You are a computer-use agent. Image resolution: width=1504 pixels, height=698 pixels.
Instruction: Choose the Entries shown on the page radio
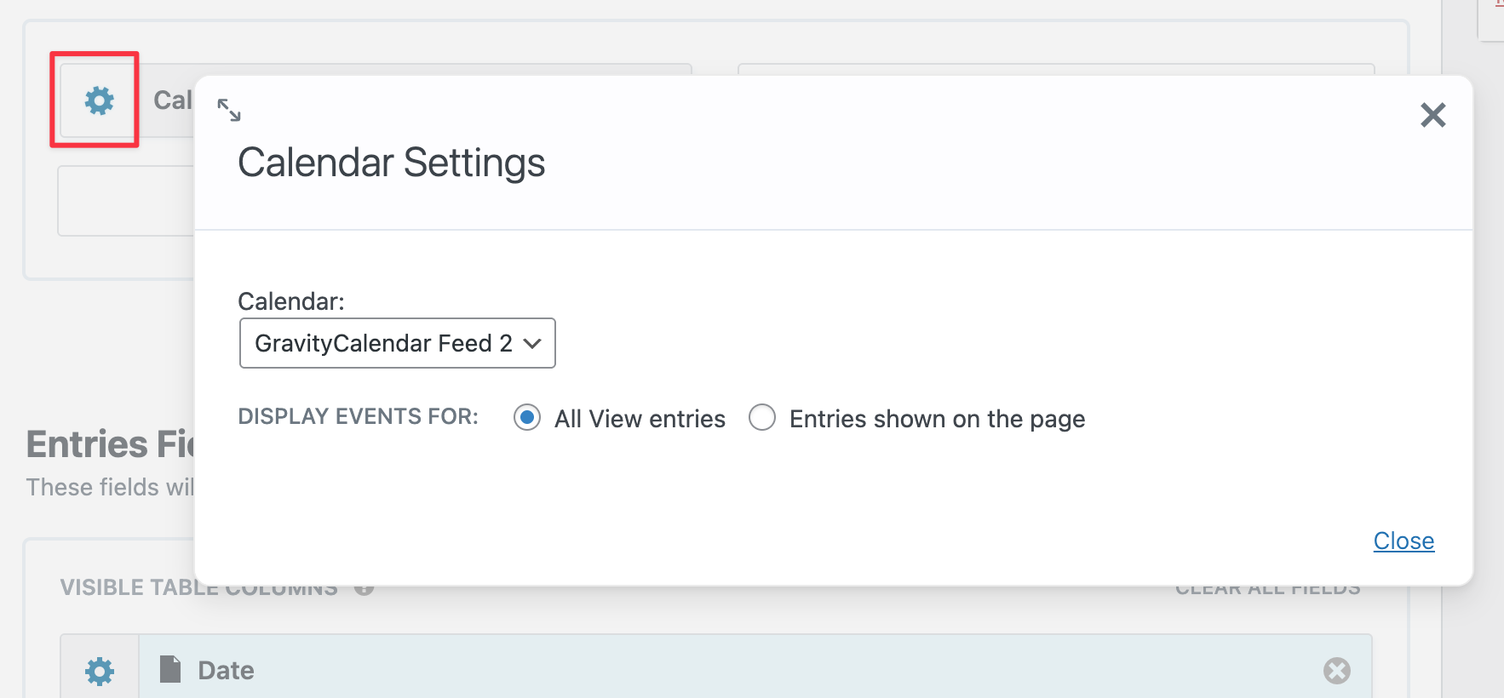point(762,418)
